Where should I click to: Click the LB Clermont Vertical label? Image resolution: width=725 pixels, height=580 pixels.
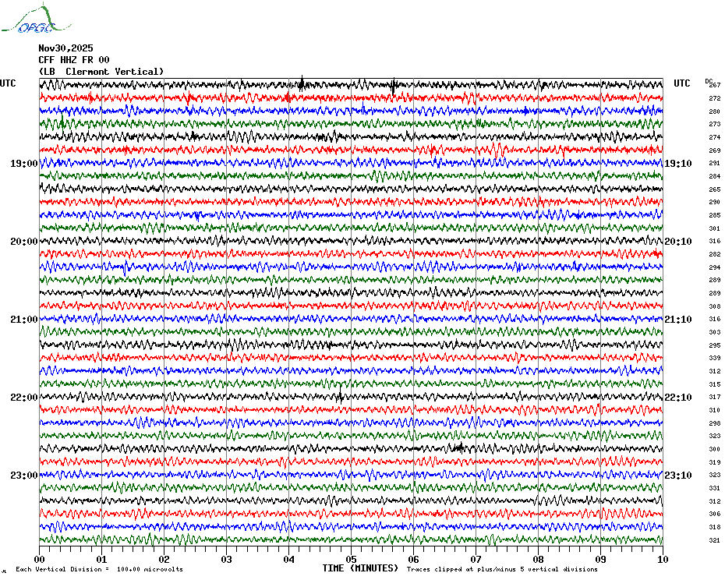(101, 72)
